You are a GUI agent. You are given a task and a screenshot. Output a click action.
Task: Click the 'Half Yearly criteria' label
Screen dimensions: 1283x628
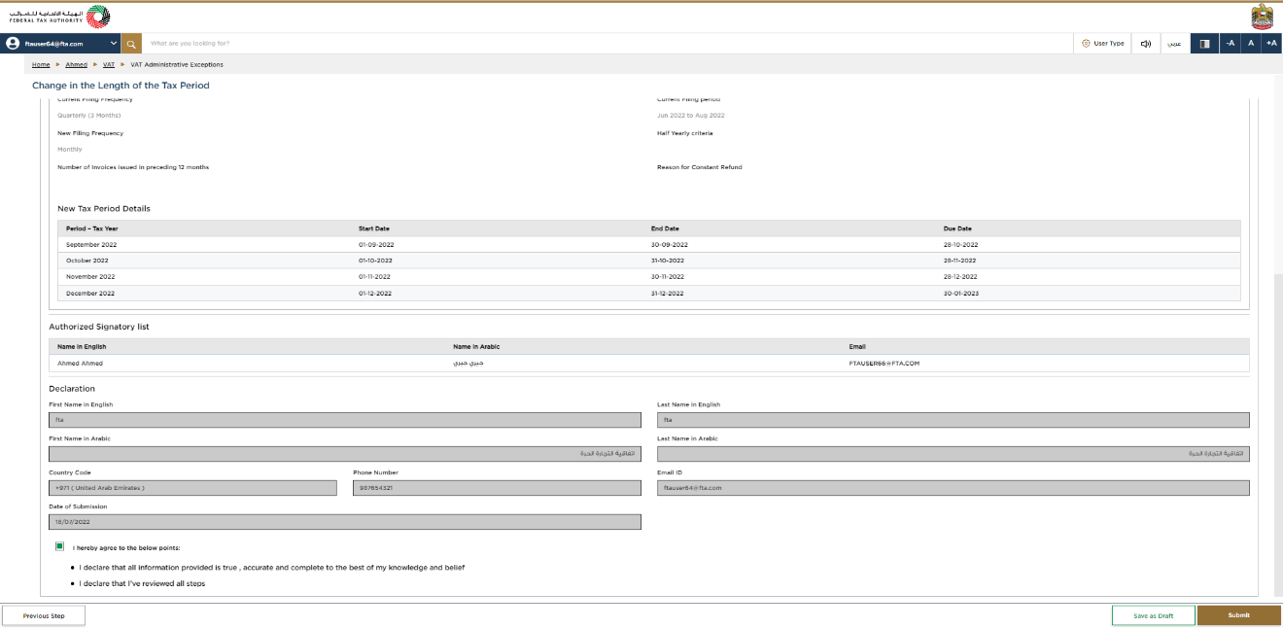click(686, 133)
